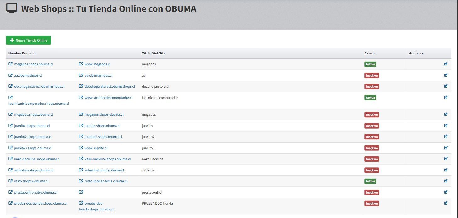
Task: Follow the www.juanito.cl link
Action: pyautogui.click(x=96, y=148)
